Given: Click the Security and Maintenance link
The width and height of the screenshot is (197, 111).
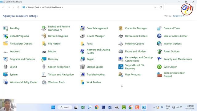Looking at the screenshot, I should pos(178,59).
